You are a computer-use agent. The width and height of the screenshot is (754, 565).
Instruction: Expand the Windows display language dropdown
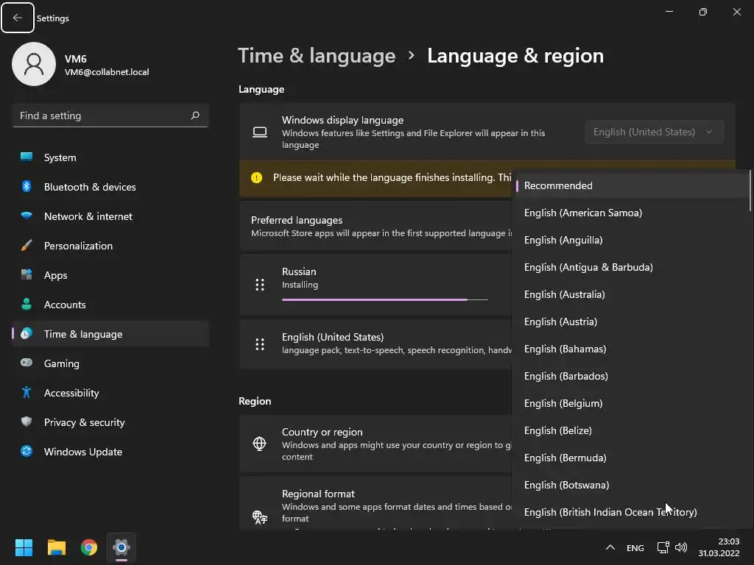coord(653,132)
